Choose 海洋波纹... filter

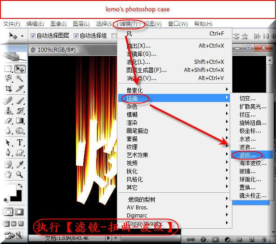pyautogui.click(x=252, y=163)
